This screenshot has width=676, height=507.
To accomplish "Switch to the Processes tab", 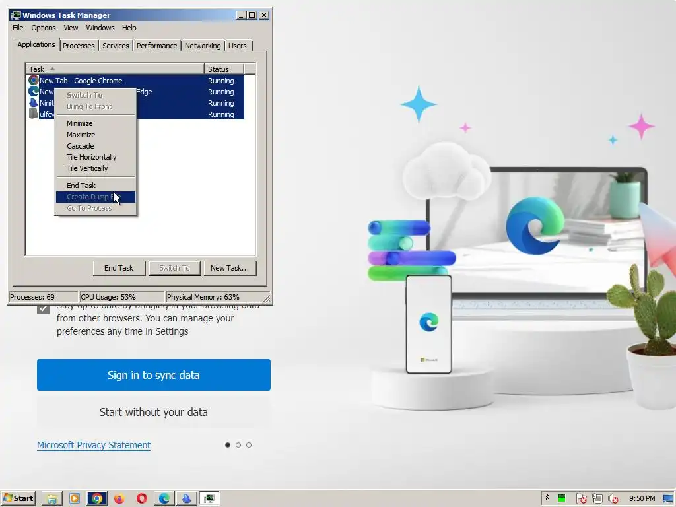I will tap(79, 46).
